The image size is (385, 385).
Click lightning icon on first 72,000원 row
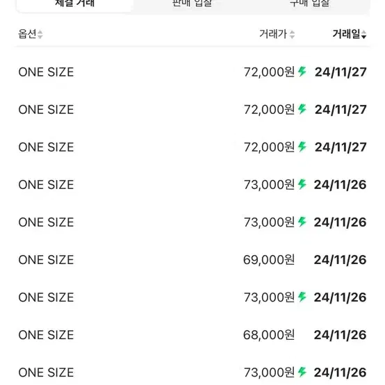coord(302,72)
